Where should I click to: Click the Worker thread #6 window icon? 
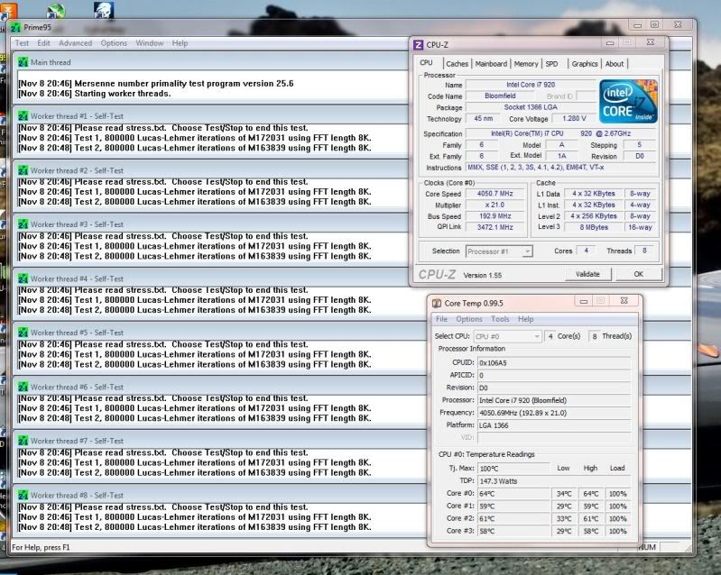tap(23, 387)
